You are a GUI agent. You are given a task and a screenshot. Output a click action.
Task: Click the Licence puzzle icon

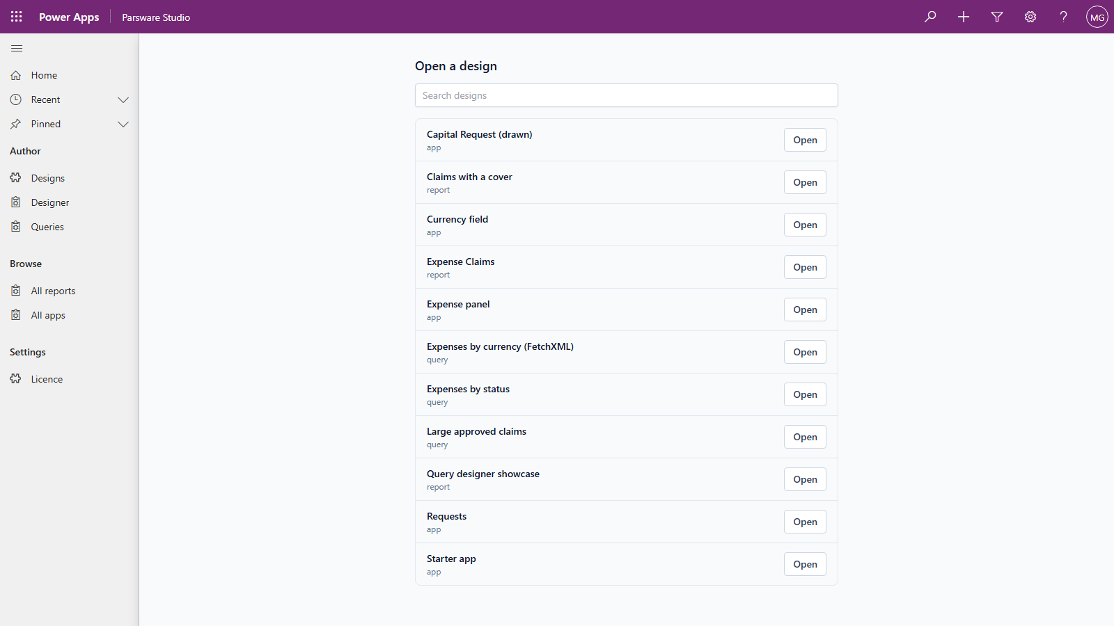[x=16, y=379]
